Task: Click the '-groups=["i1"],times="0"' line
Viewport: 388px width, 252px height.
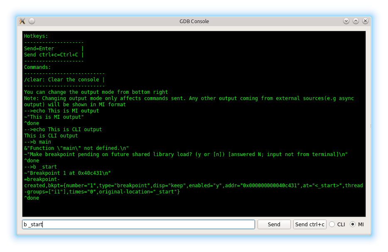Action: pos(102,192)
